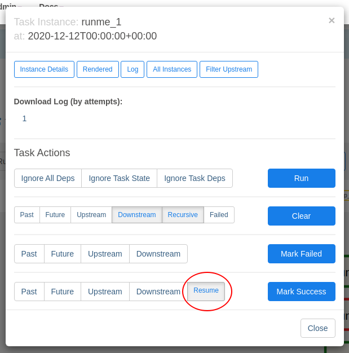Screen dimensions: 349x353
Task: Toggle Upstream in the Mark Failed row
Action: pos(105,254)
